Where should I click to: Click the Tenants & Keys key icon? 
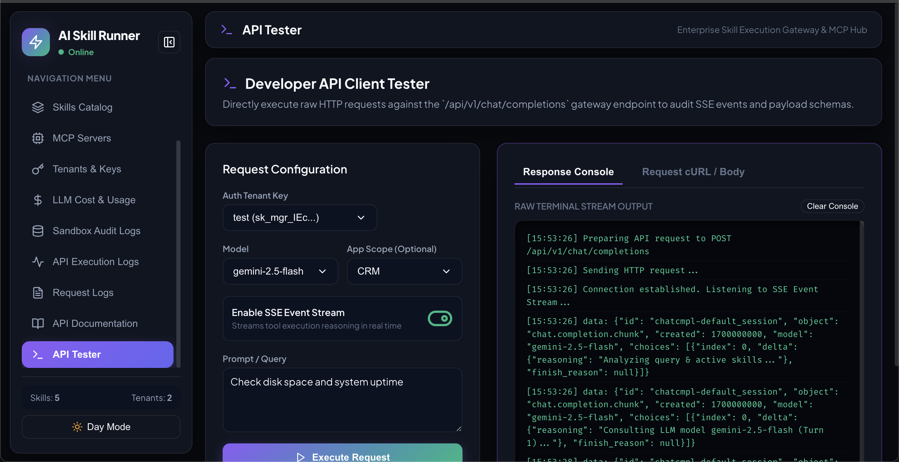(x=38, y=169)
